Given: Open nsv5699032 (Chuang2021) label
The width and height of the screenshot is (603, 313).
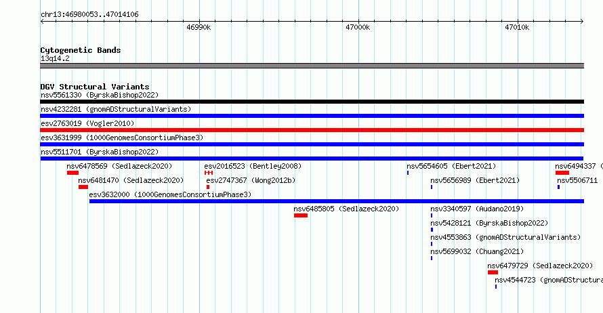Looking at the screenshot, I should pyautogui.click(x=477, y=251).
